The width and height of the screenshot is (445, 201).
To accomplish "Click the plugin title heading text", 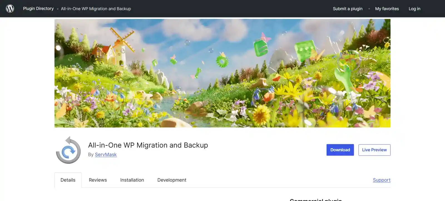I will click(x=148, y=145).
